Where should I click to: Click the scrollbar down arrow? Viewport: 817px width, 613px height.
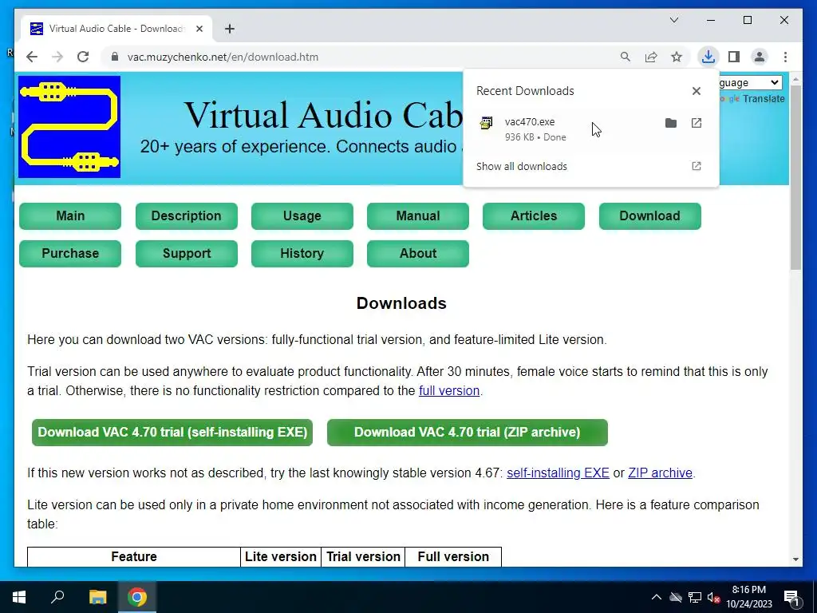pyautogui.click(x=795, y=560)
